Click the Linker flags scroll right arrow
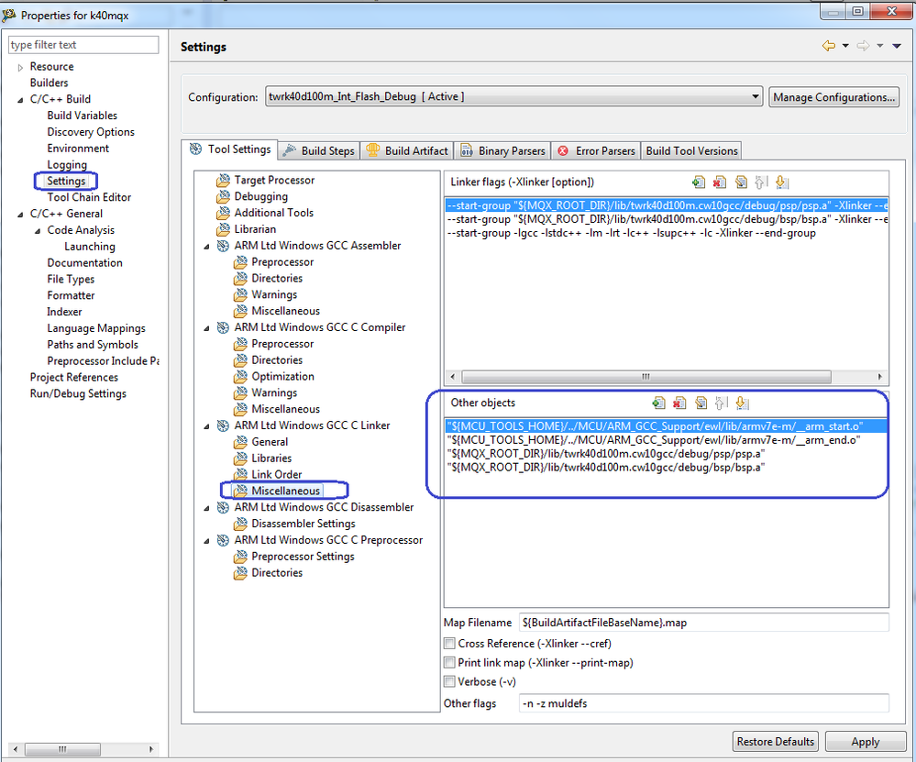 tap(880, 376)
